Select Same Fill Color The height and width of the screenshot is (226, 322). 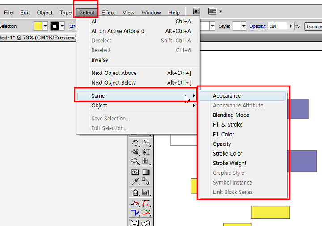[242, 134]
